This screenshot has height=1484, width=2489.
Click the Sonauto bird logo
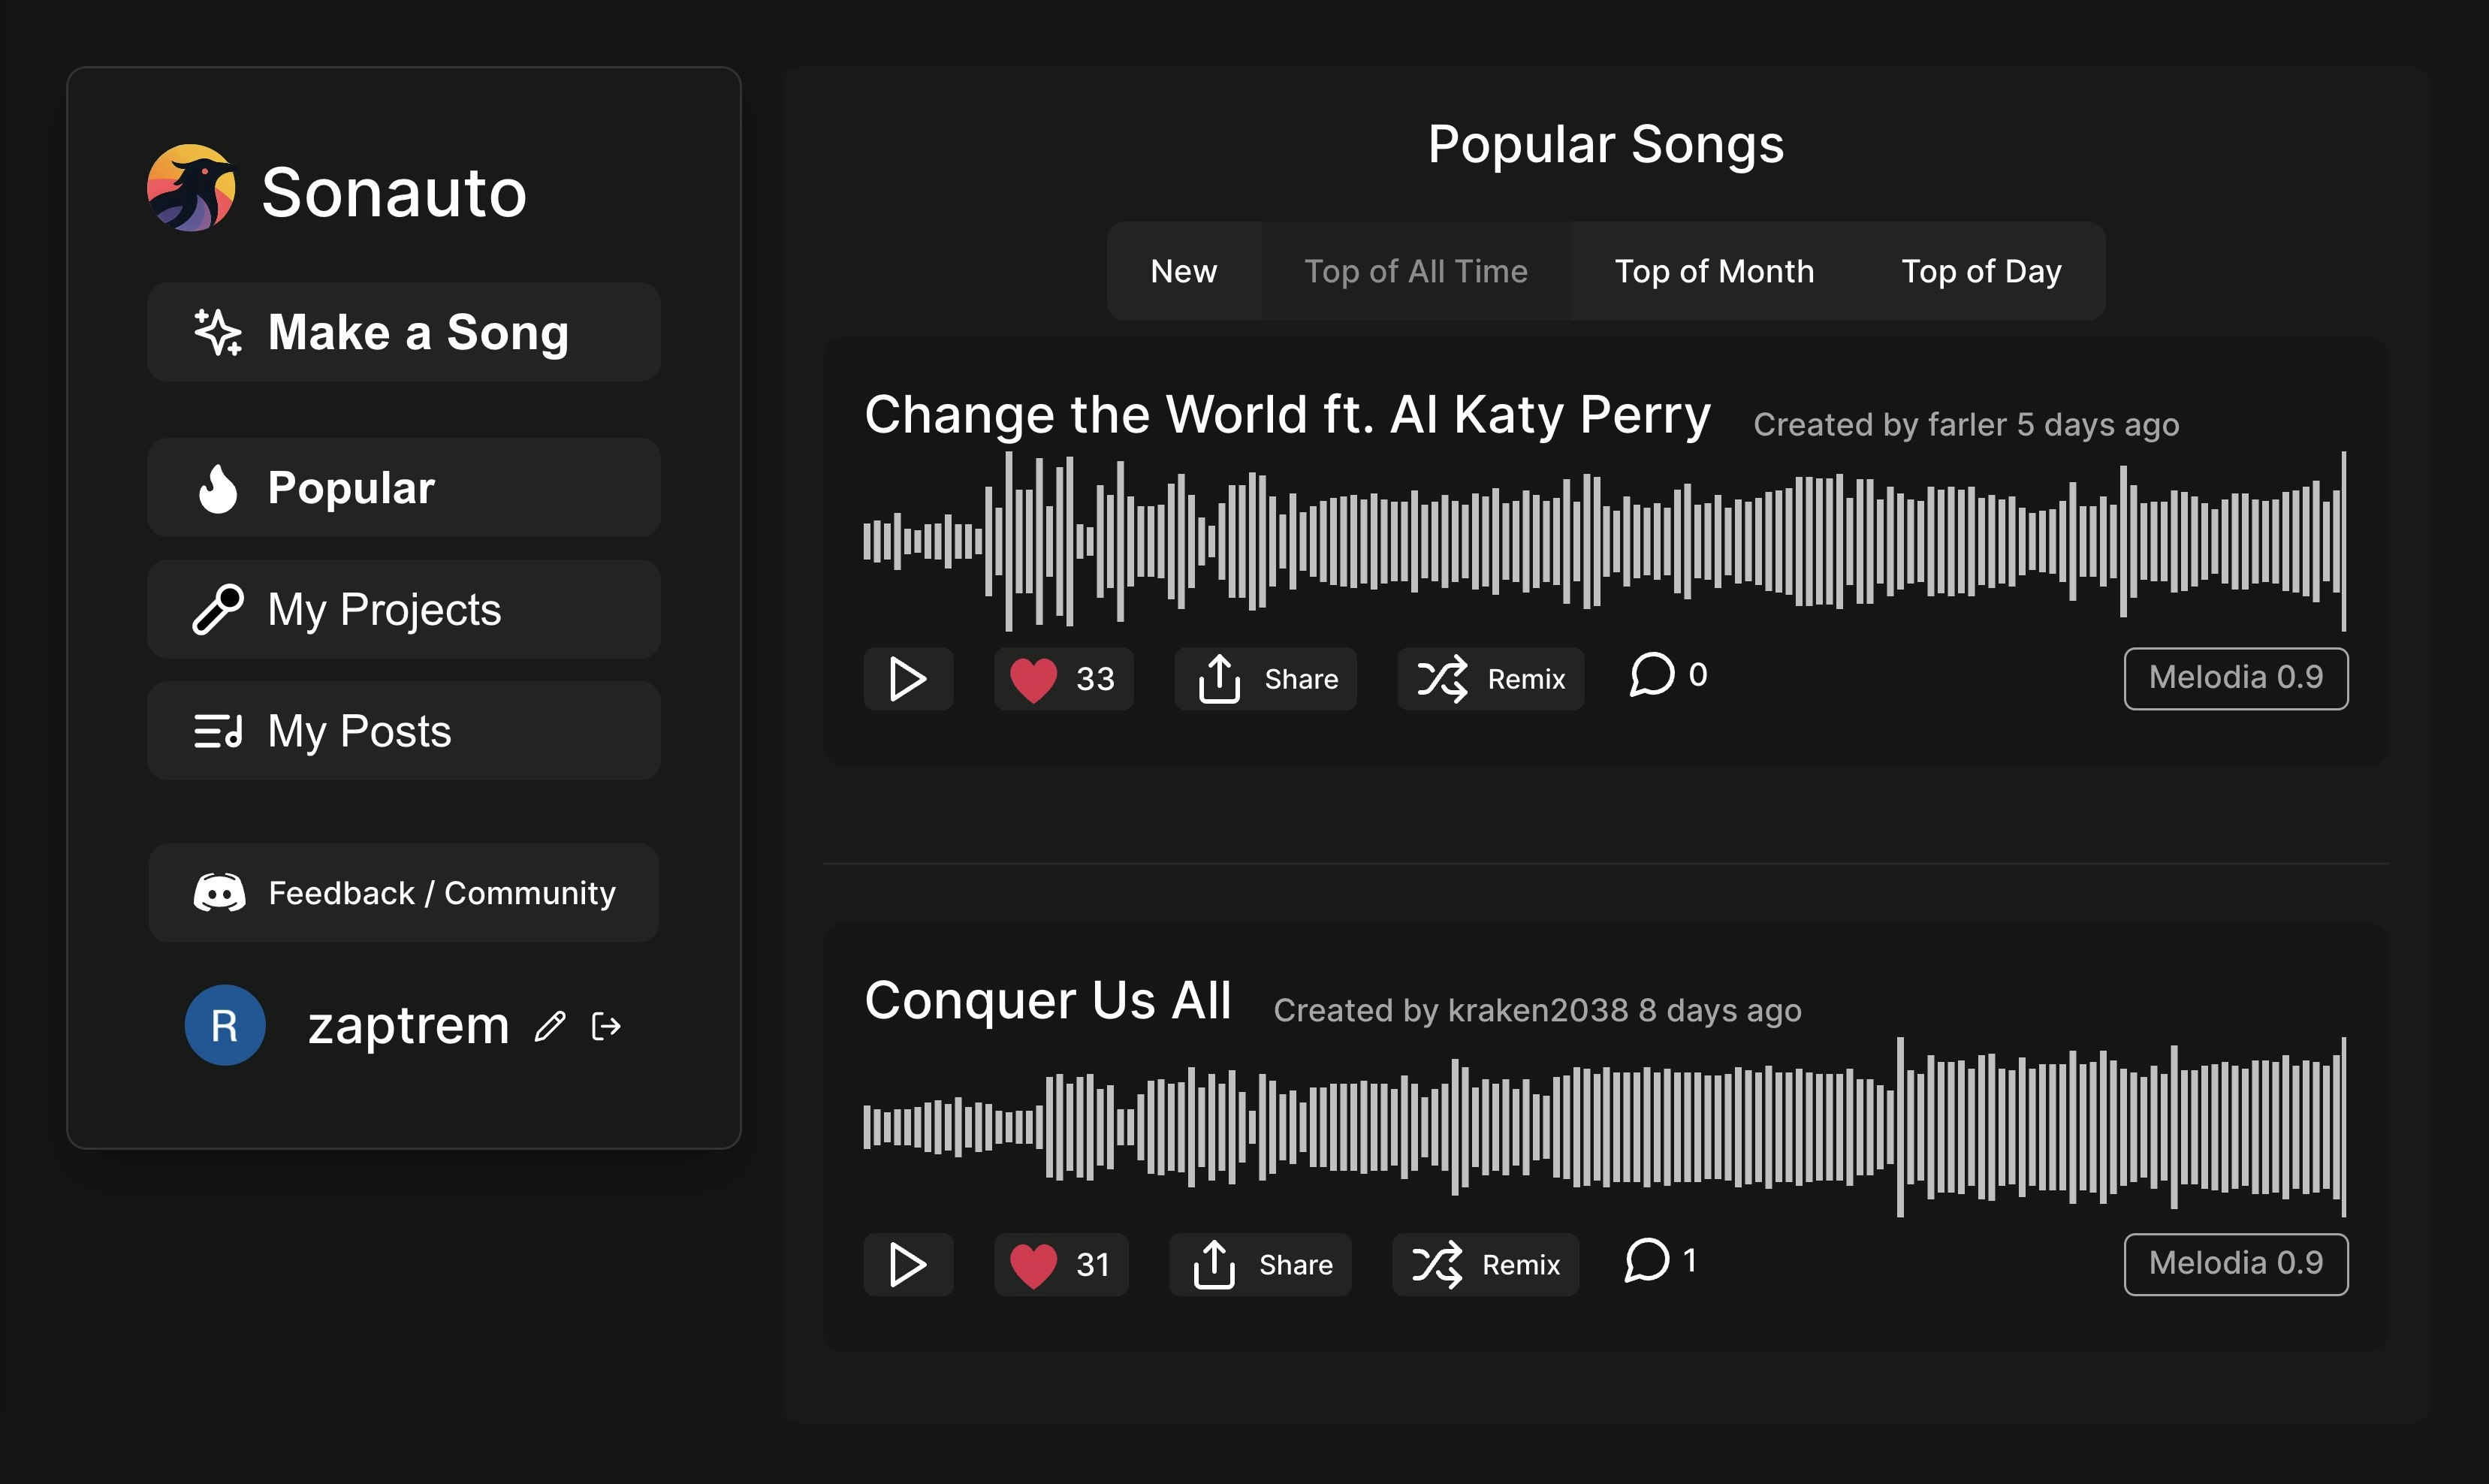[191, 189]
